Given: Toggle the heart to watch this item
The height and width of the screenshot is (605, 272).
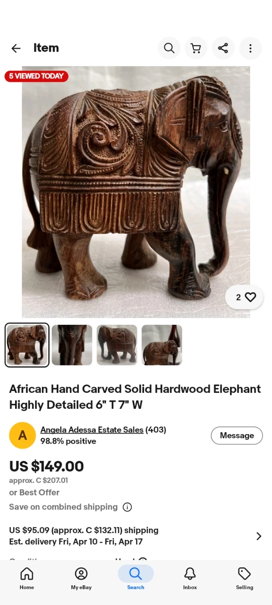Looking at the screenshot, I should click(244, 297).
